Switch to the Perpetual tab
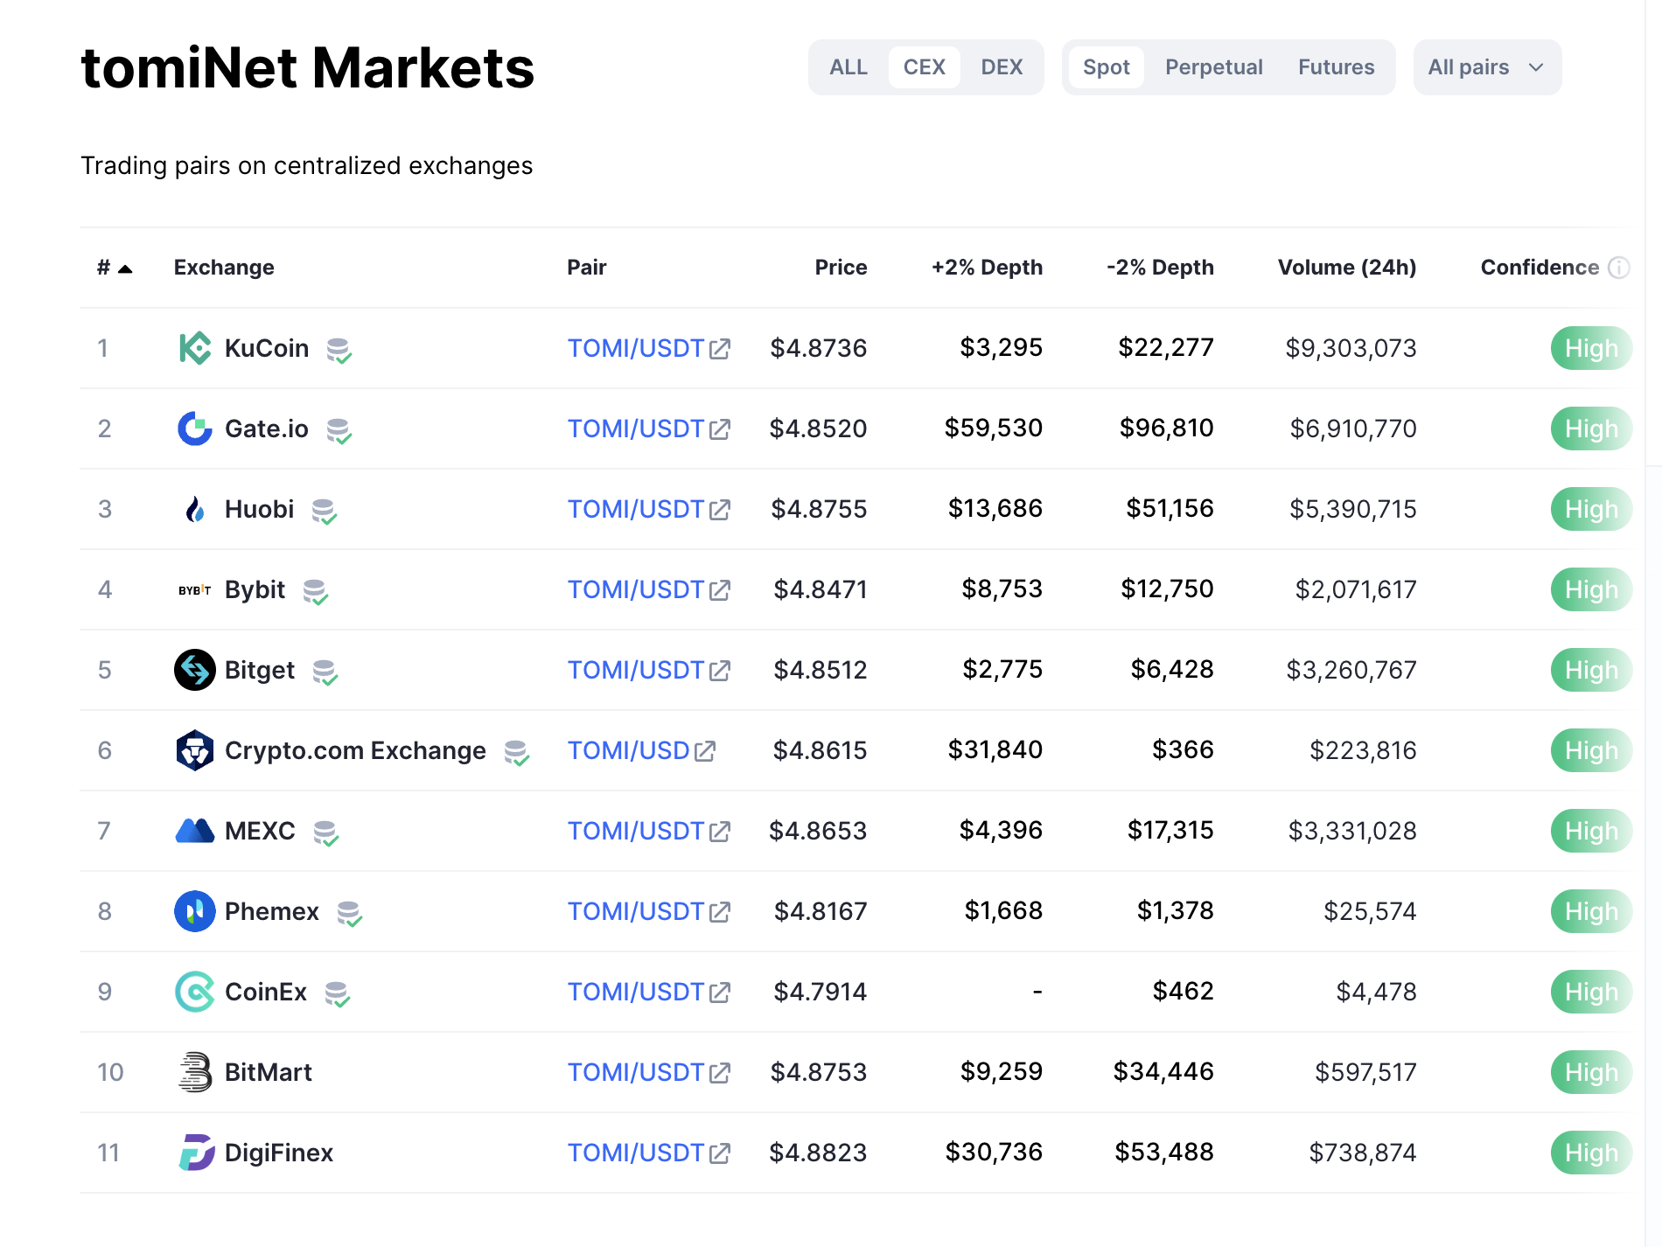Image resolution: width=1662 pixels, height=1247 pixels. click(1213, 67)
